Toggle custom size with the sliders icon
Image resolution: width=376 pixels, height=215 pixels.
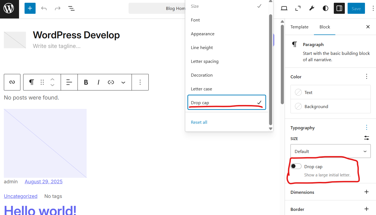(367, 138)
